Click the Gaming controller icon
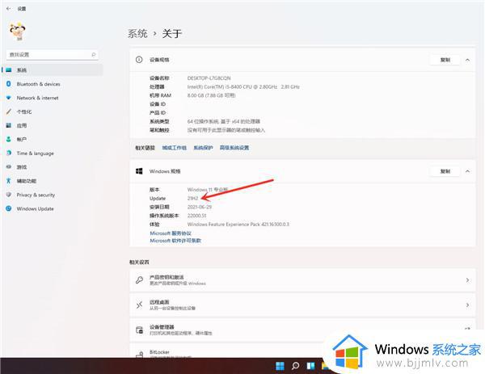Viewport: 485px width, 374px height. coord(9,167)
